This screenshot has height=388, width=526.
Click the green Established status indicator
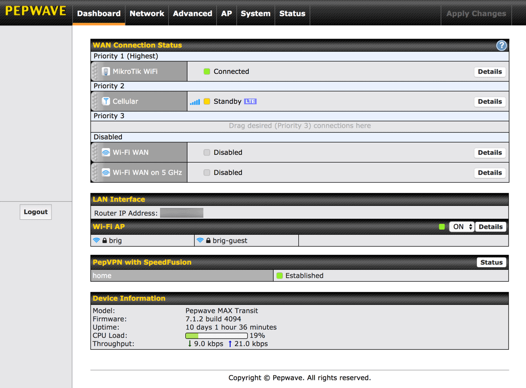(x=279, y=276)
